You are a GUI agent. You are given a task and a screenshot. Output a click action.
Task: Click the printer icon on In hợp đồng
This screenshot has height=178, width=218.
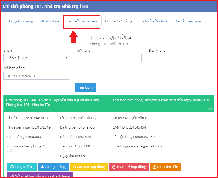[x=12, y=167]
